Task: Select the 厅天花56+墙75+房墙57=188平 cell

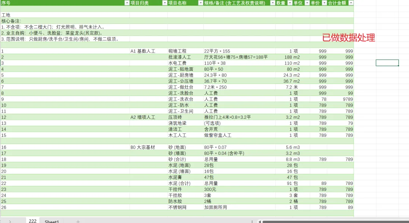Action: point(239,57)
